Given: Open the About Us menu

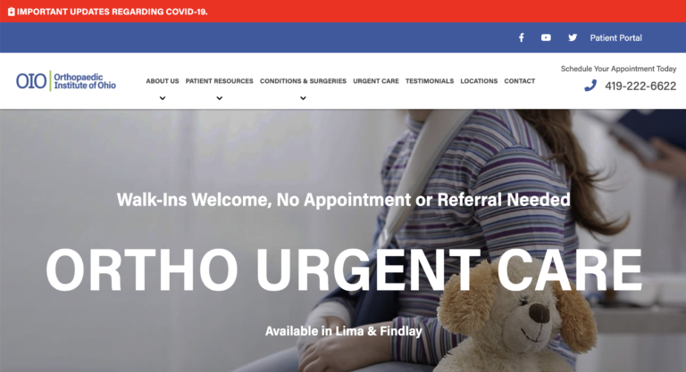Looking at the screenshot, I should [163, 81].
